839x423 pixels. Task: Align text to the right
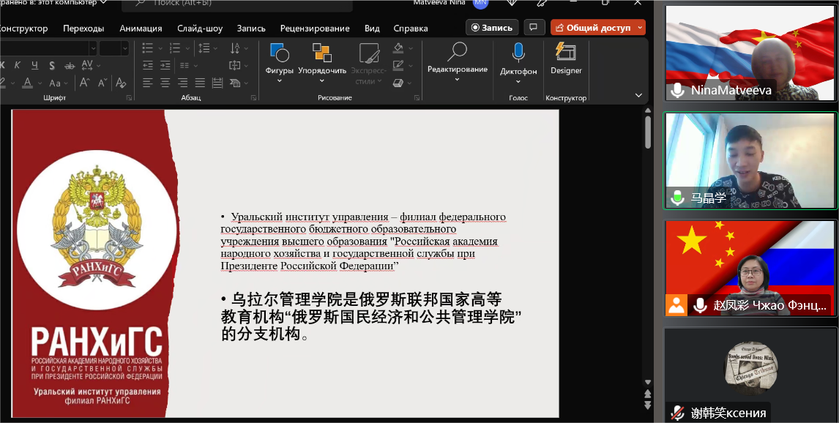tap(182, 83)
